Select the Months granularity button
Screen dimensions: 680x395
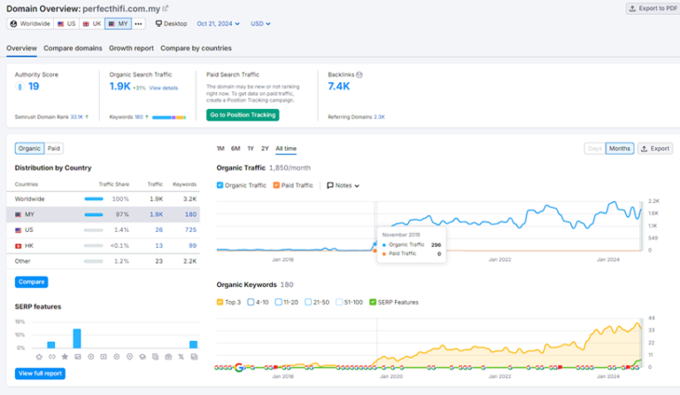(x=619, y=148)
